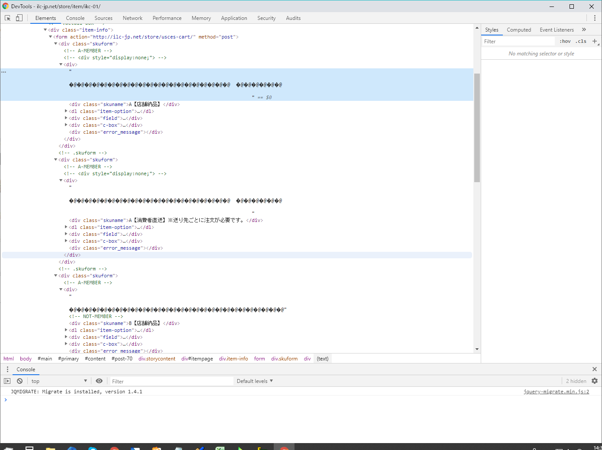Screen dimensions: 602x450
Task: Activate the inspect element picker icon
Action: pyautogui.click(x=8, y=18)
